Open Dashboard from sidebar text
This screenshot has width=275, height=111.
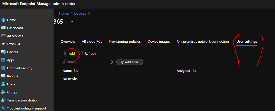[x=15, y=28]
